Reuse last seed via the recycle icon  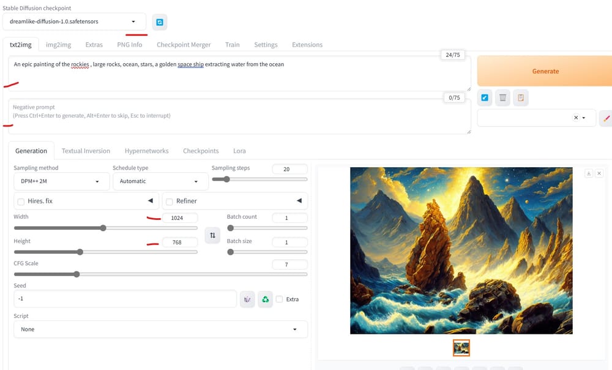pos(266,299)
